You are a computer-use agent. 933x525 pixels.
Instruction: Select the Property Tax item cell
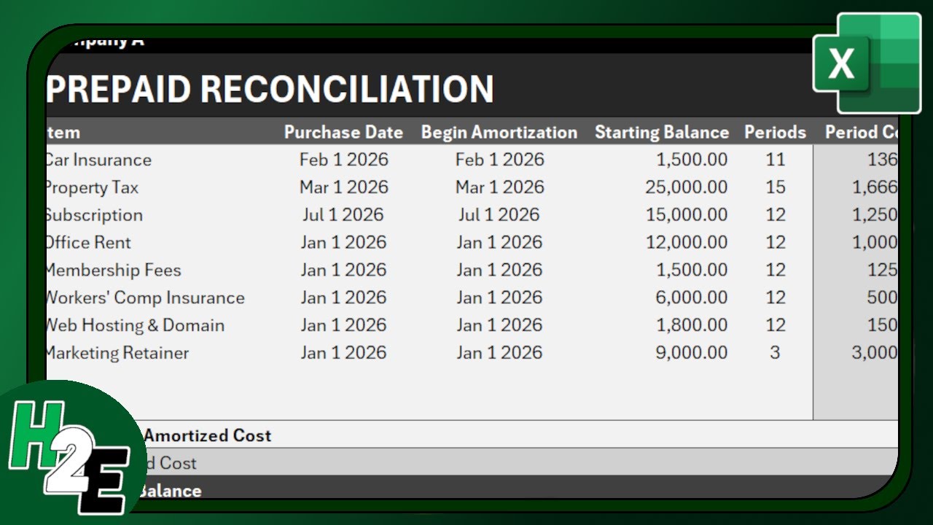click(92, 187)
